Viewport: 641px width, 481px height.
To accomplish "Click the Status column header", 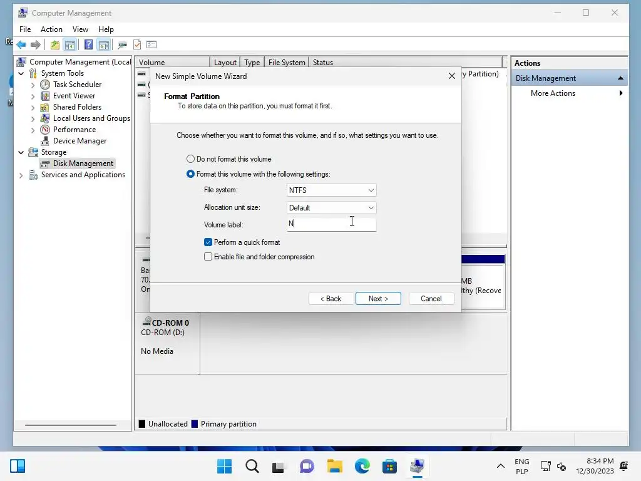I will click(x=405, y=62).
